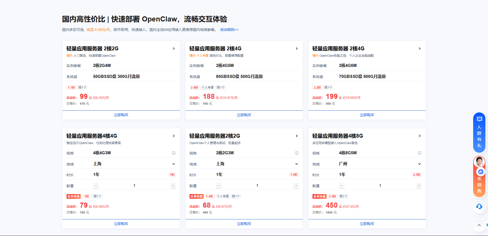Open info tooltip beside 4核4G3M spec

173,153
